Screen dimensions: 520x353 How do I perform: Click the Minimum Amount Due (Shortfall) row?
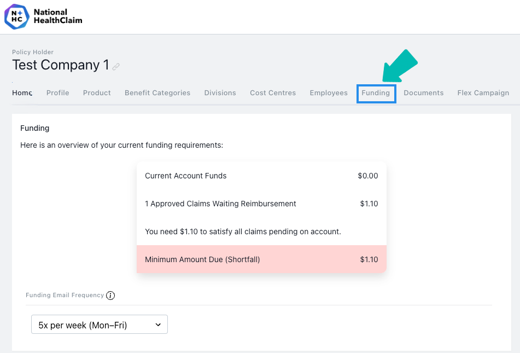[262, 259]
